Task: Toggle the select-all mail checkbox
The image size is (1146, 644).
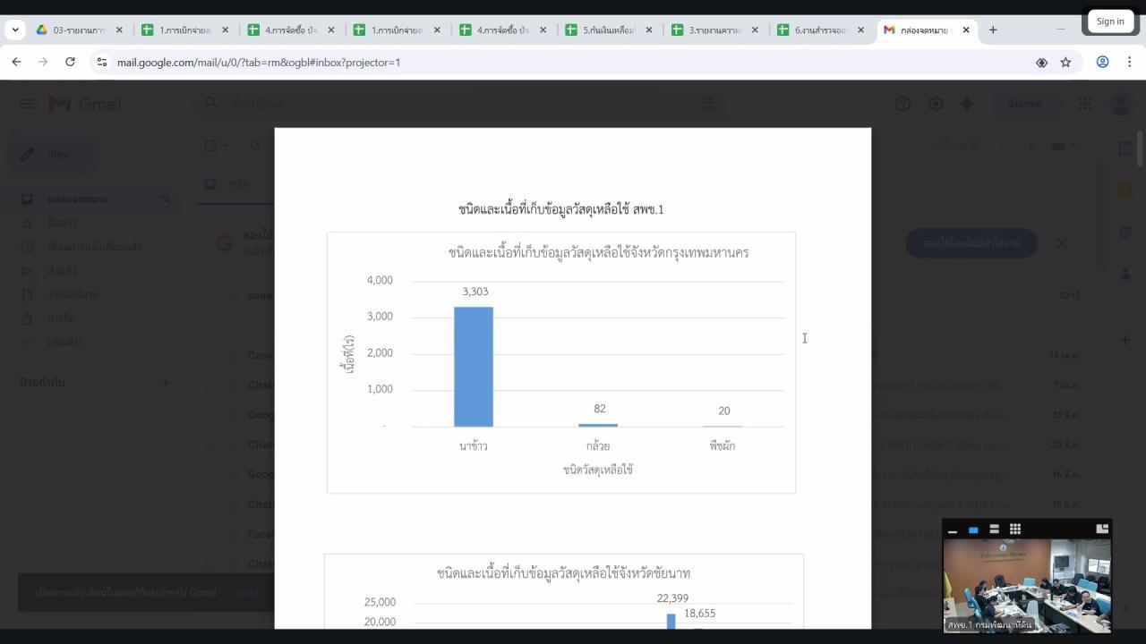Action: point(210,146)
